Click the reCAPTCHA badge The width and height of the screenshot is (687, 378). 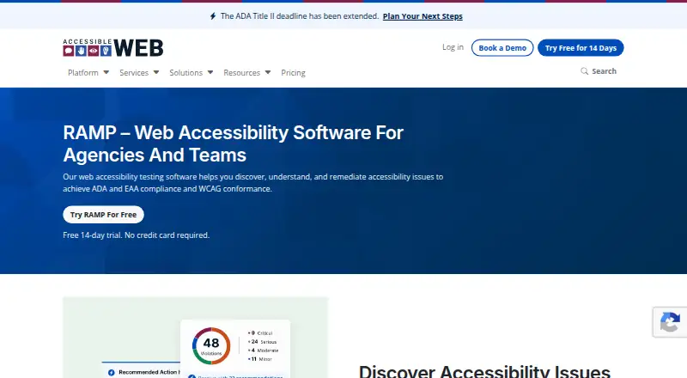670,322
